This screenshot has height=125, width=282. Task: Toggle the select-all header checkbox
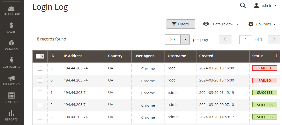(x=38, y=56)
